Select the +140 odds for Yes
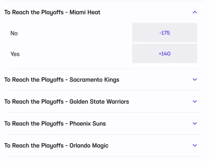This screenshot has height=161, width=209. pos(164,53)
